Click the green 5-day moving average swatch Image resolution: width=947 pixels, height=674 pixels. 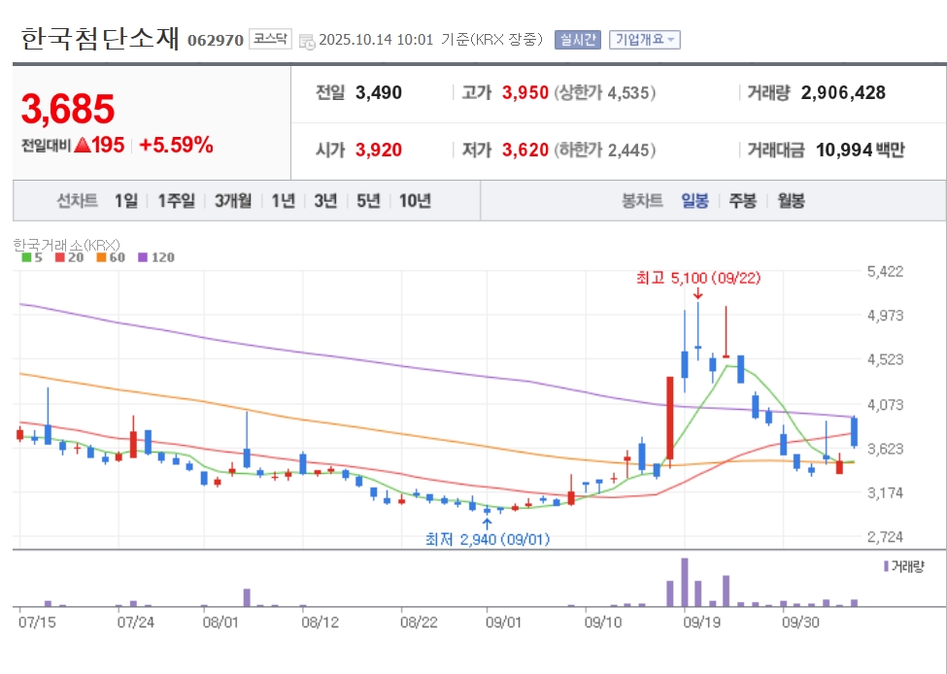(x=26, y=258)
